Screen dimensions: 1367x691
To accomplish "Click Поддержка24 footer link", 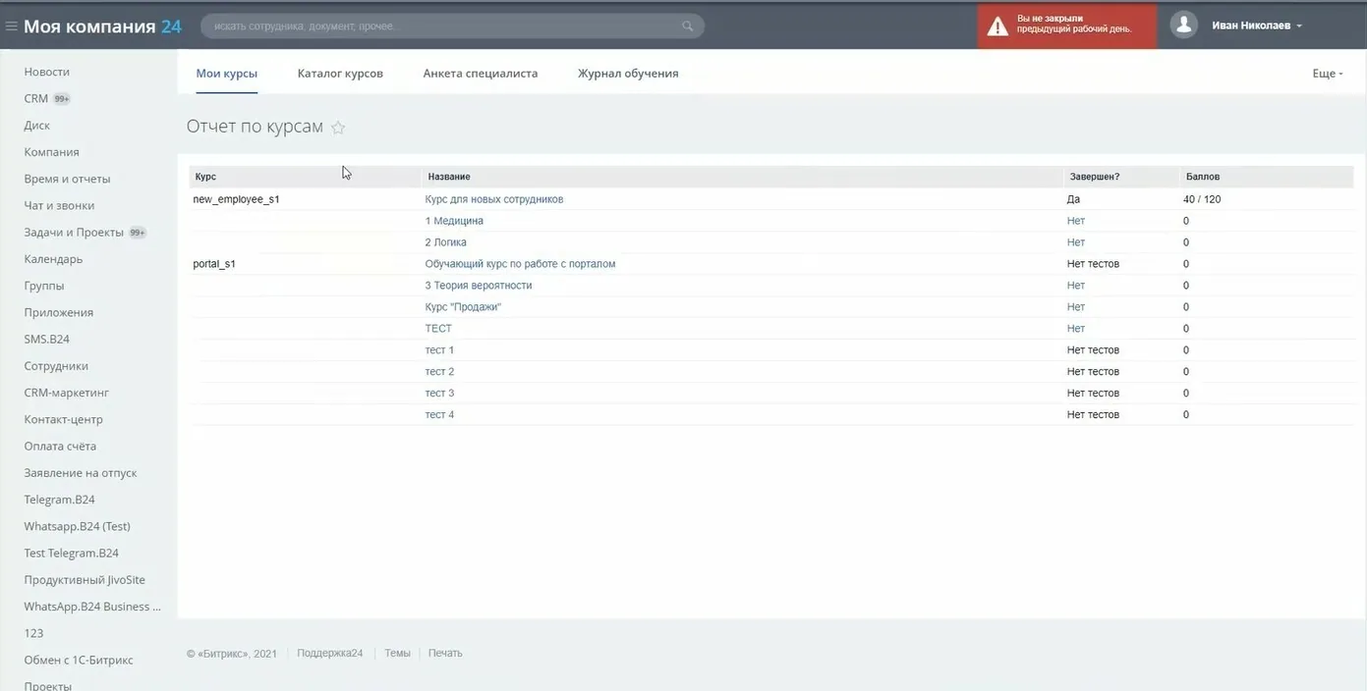I will [x=330, y=654].
